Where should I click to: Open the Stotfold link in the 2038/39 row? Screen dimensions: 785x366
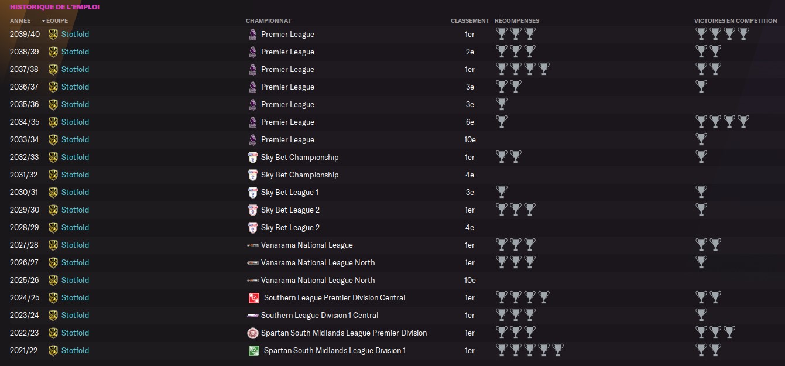pyautogui.click(x=75, y=52)
